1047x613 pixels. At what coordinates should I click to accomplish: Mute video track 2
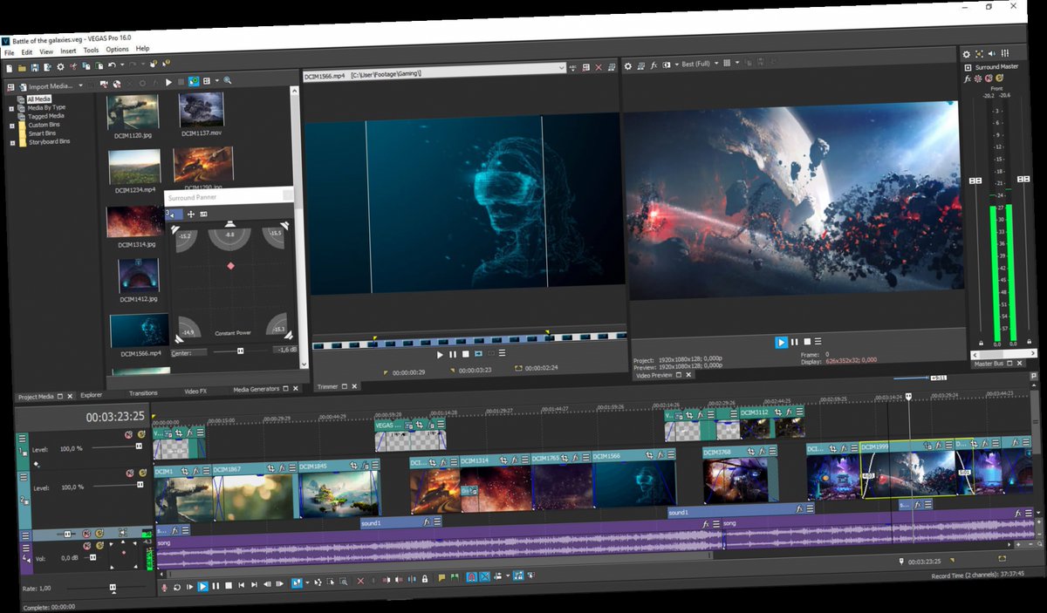point(130,473)
